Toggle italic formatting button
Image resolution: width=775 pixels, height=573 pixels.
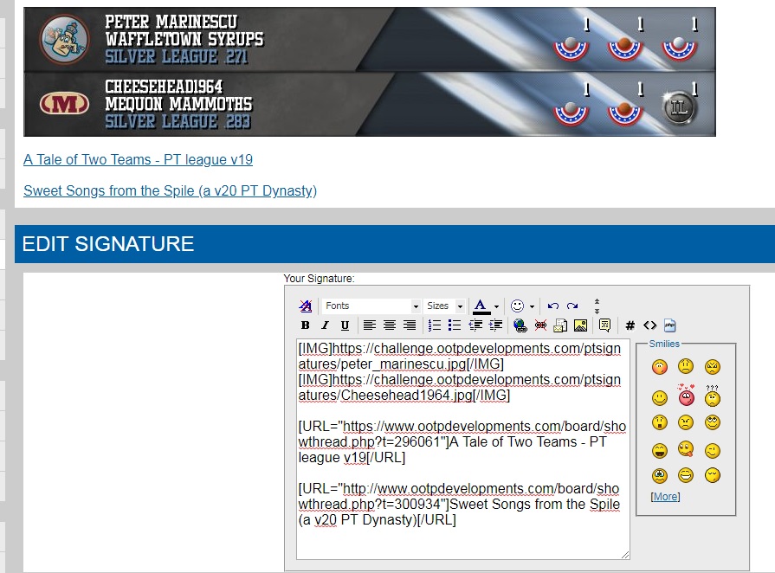pyautogui.click(x=325, y=325)
